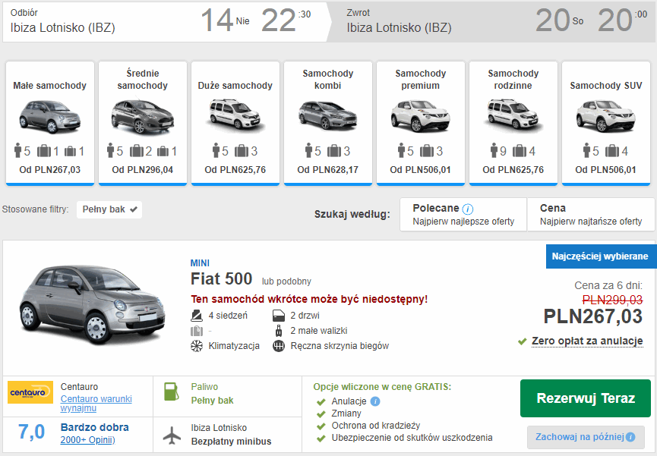Select the Małe samochody car category
The height and width of the screenshot is (456, 657).
(50, 122)
